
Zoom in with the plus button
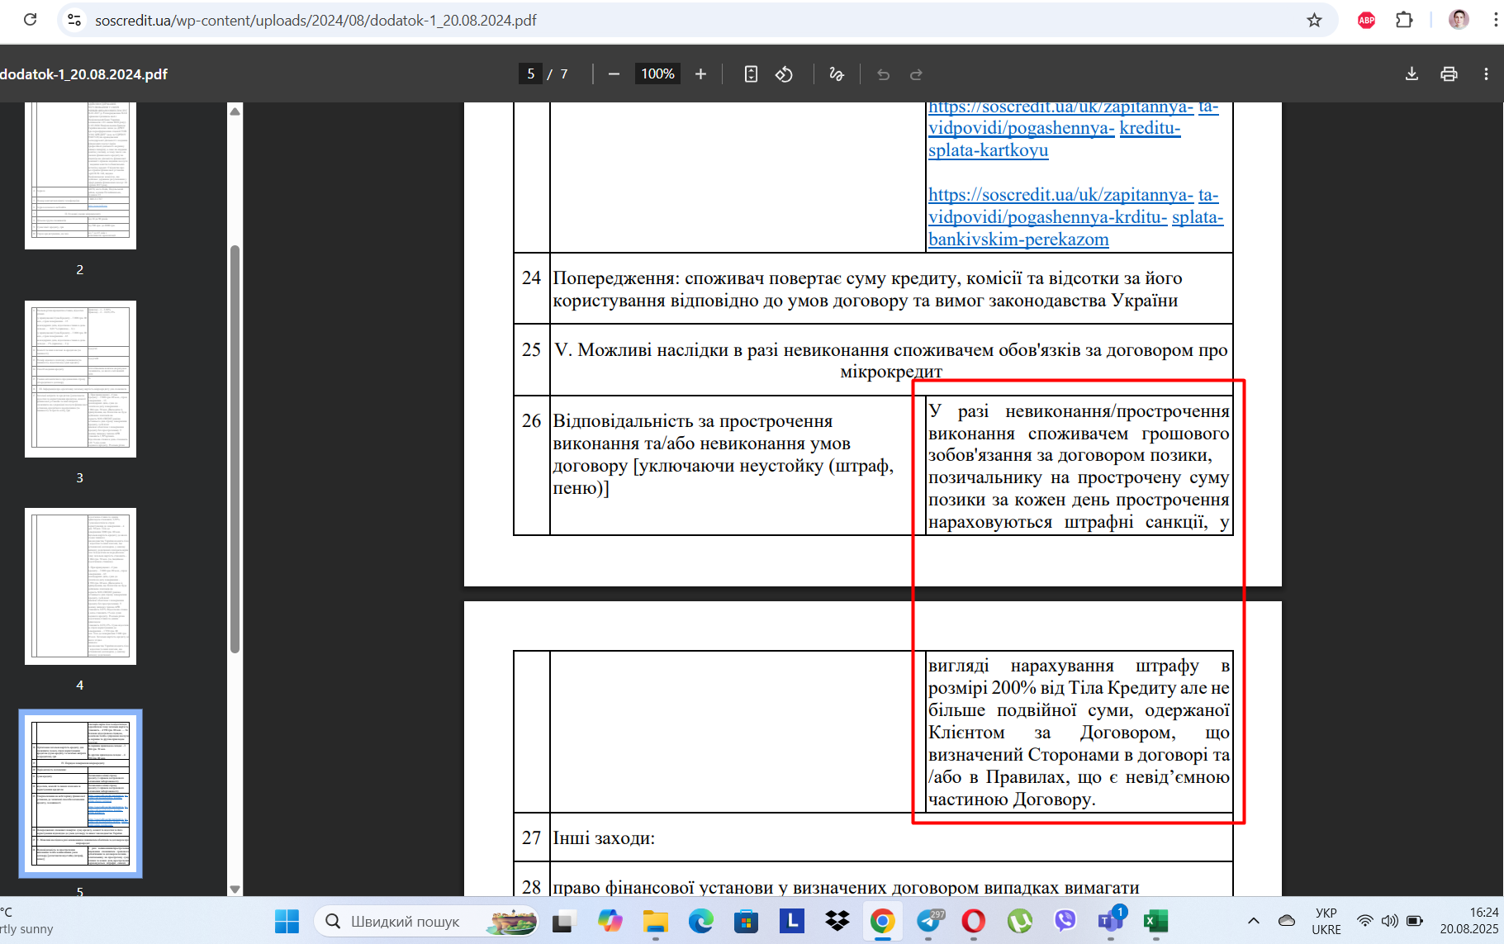click(x=700, y=74)
